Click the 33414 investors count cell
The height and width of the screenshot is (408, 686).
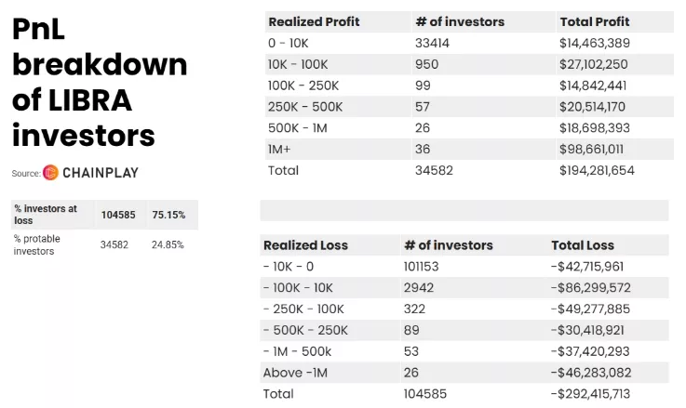[x=433, y=43]
